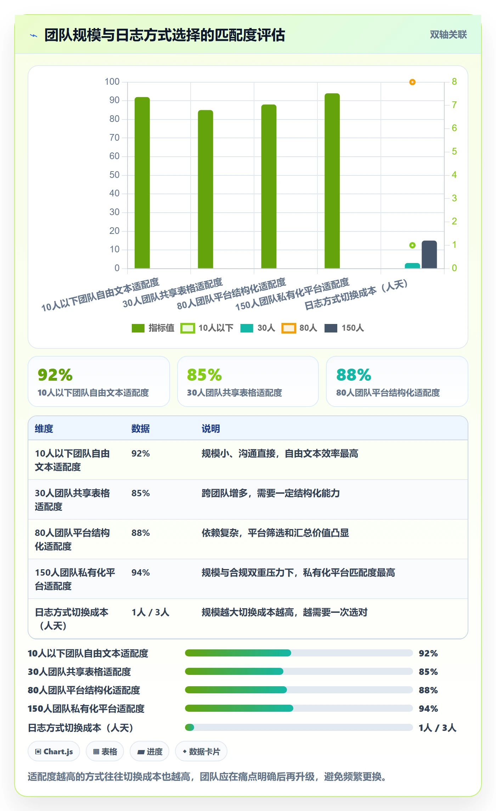Click table data cell '1人 / 3人'
Image resolution: width=496 pixels, height=811 pixels.
click(150, 612)
